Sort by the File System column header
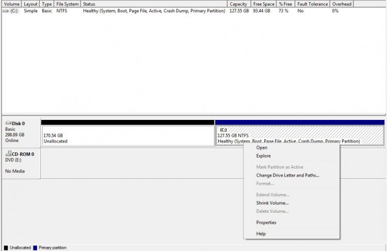 (67, 4)
